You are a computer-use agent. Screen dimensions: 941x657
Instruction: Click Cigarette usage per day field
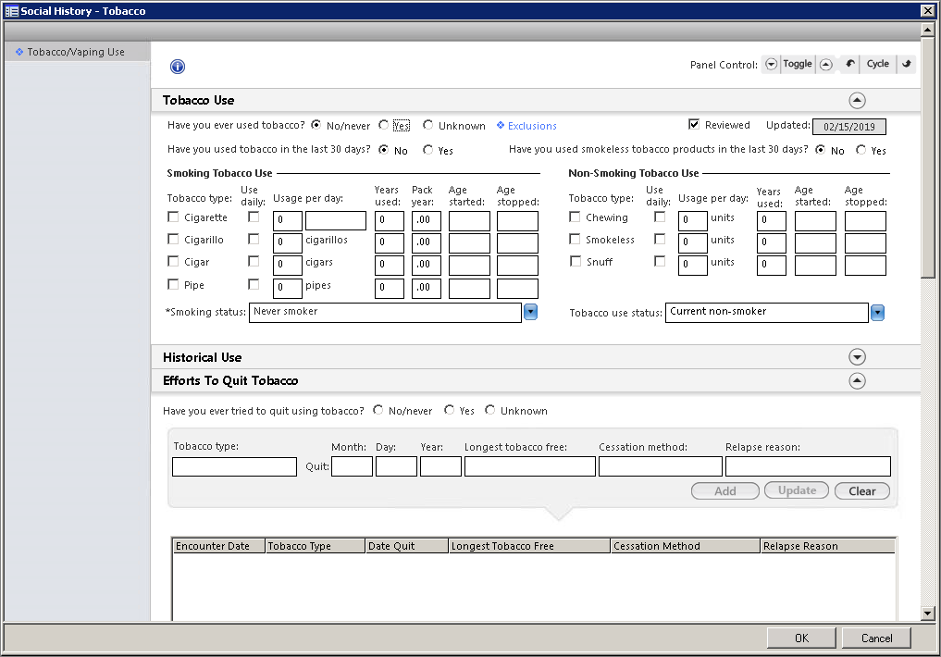288,221
